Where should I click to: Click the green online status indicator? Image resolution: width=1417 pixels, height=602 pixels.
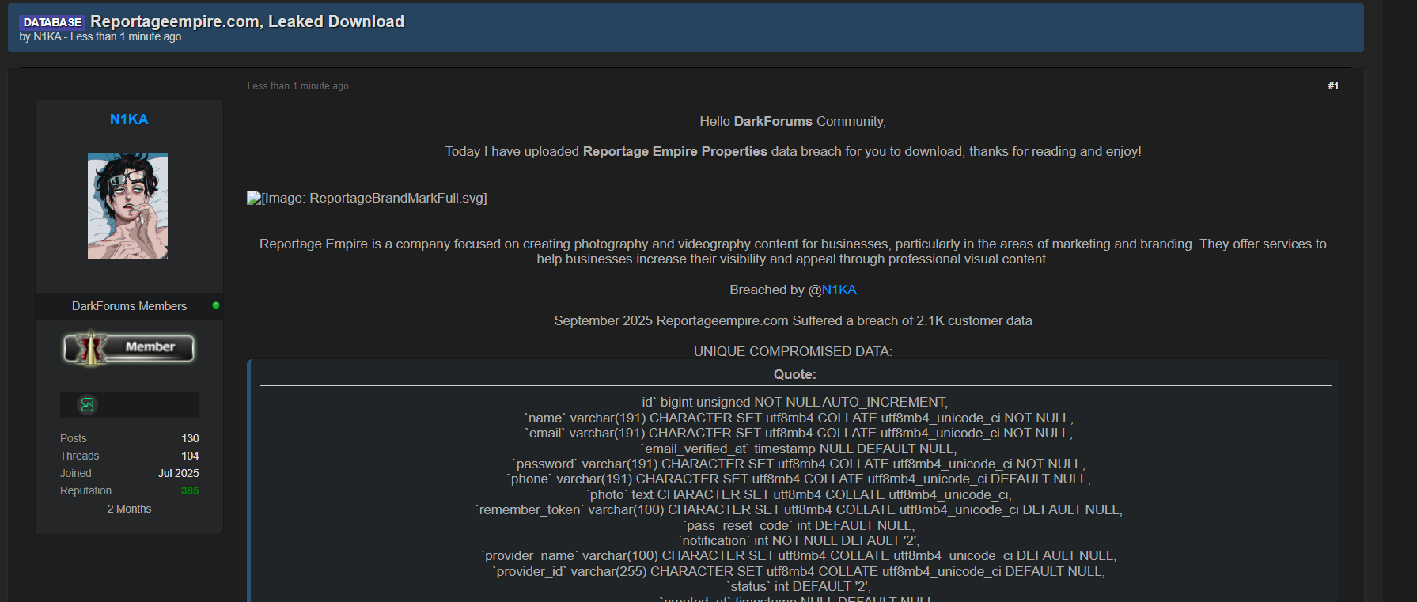pyautogui.click(x=216, y=305)
